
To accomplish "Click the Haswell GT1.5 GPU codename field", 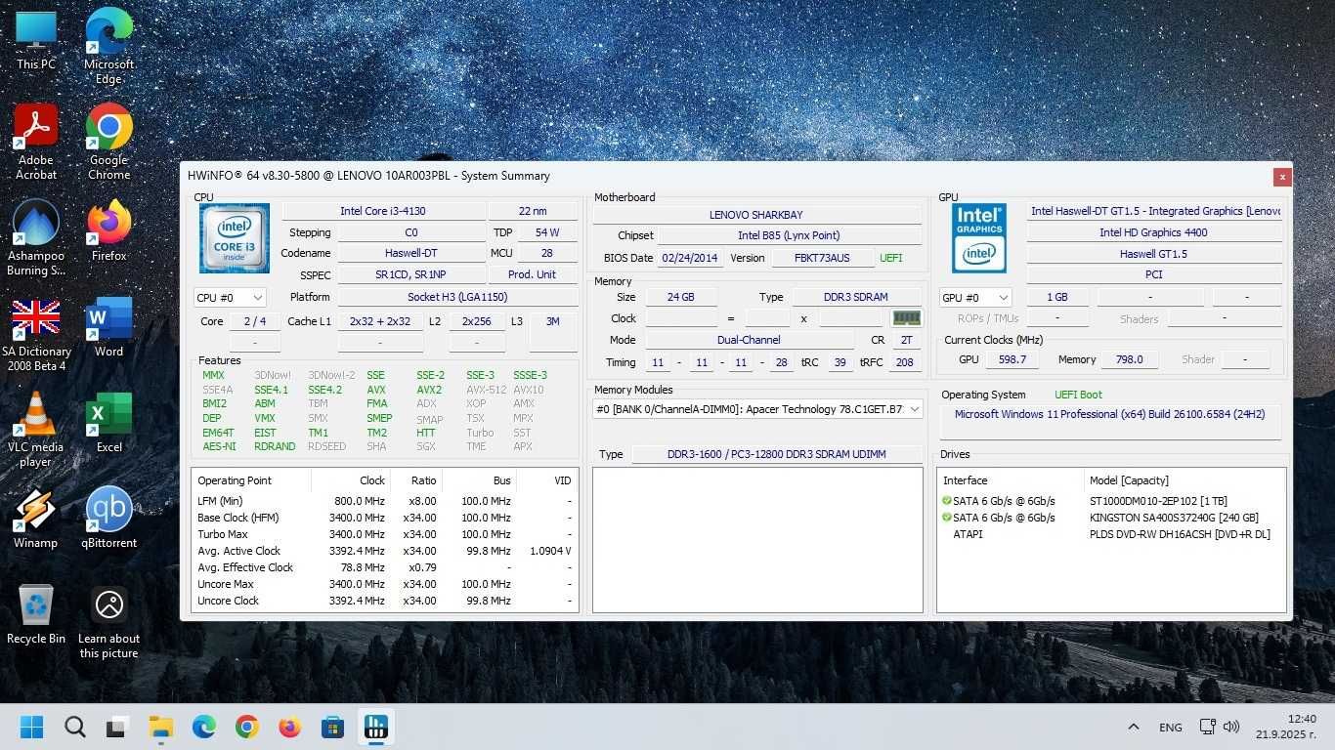I will (1153, 254).
